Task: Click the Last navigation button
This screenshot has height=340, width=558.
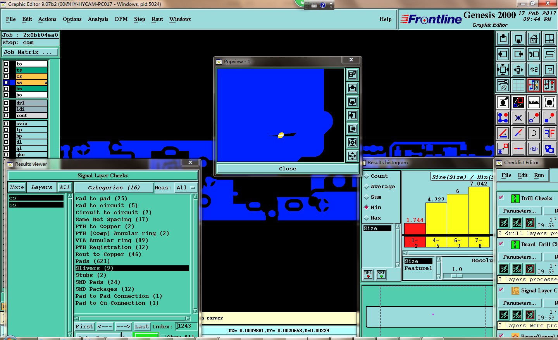Action: click(x=142, y=326)
